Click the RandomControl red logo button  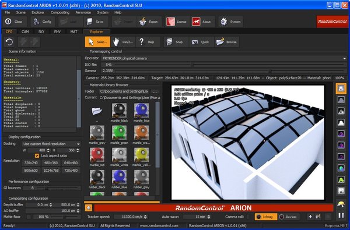[332, 22]
